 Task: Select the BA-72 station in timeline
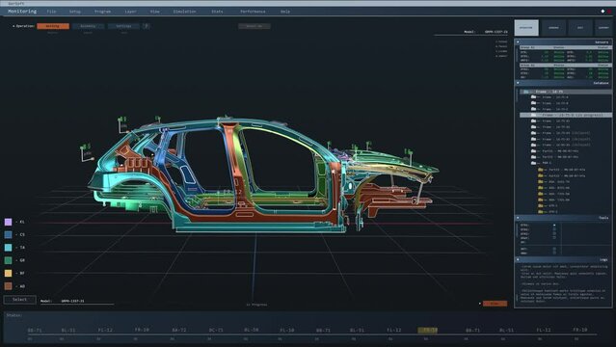pos(179,330)
